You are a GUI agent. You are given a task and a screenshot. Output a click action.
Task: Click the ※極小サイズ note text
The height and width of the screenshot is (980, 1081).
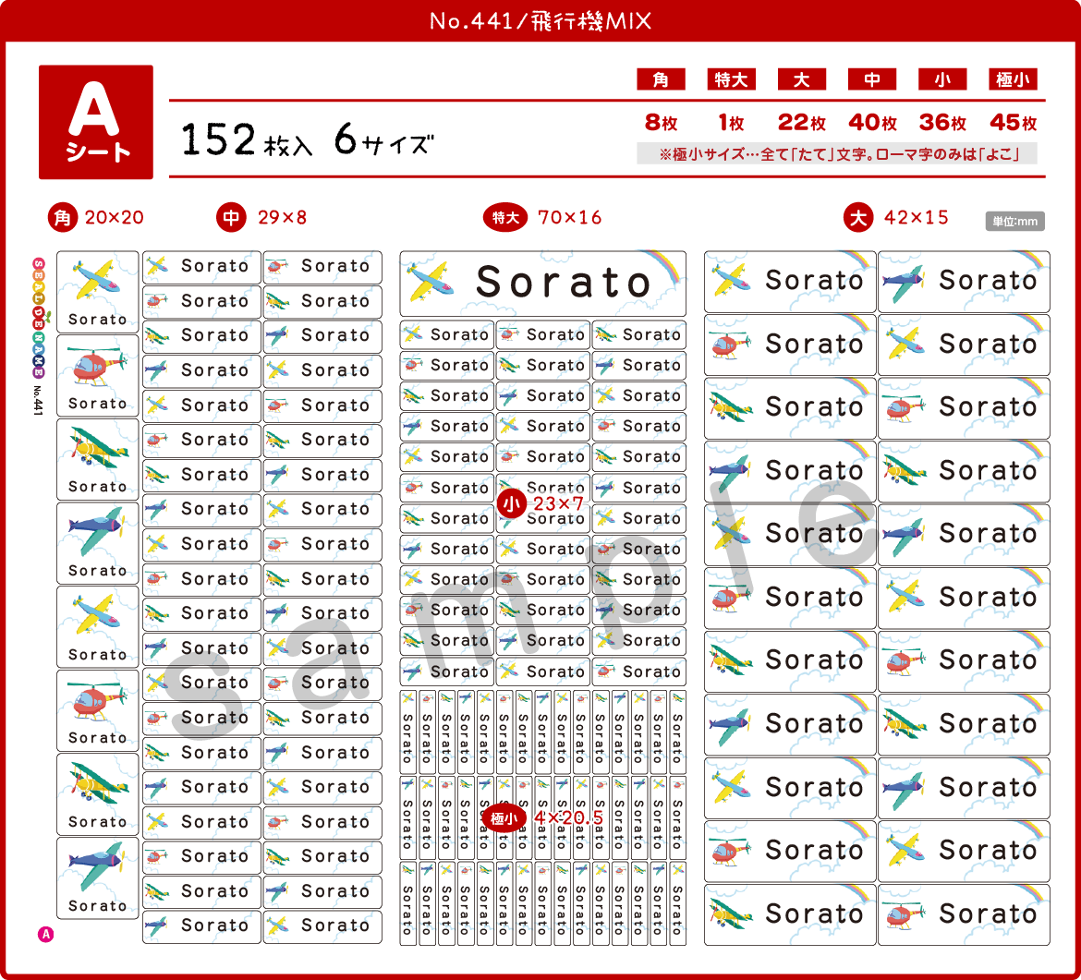837,153
